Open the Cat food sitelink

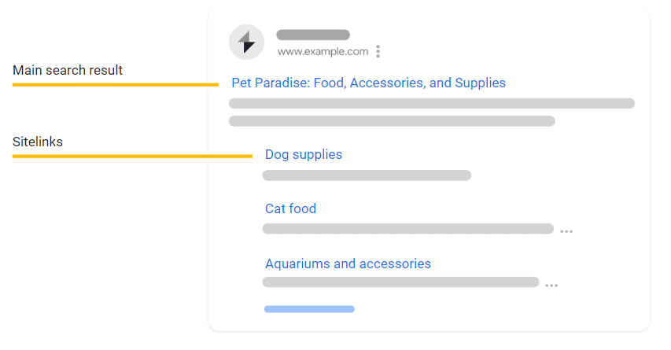tap(290, 208)
